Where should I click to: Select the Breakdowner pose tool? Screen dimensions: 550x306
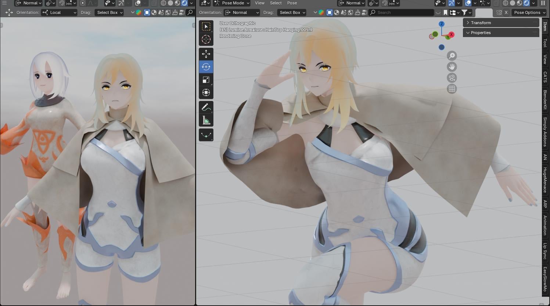(x=206, y=135)
